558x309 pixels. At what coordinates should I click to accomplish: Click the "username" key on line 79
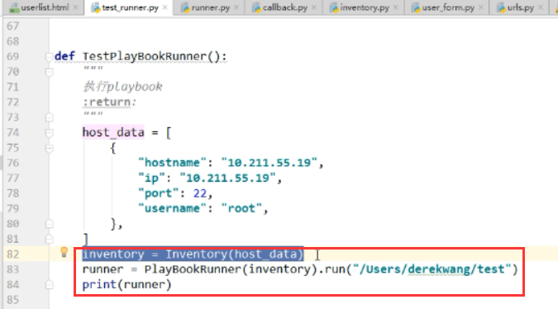pyautogui.click(x=172, y=208)
